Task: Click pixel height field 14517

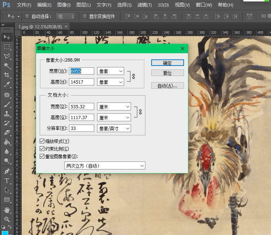Action: pyautogui.click(x=82, y=82)
